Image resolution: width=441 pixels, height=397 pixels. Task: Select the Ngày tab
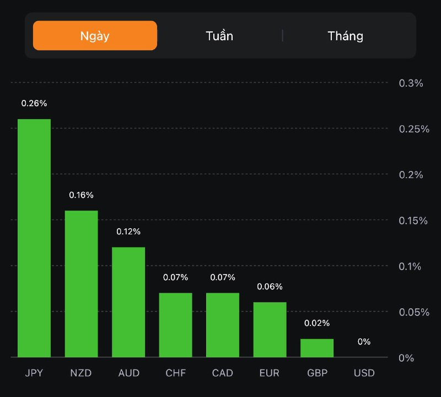(95, 36)
